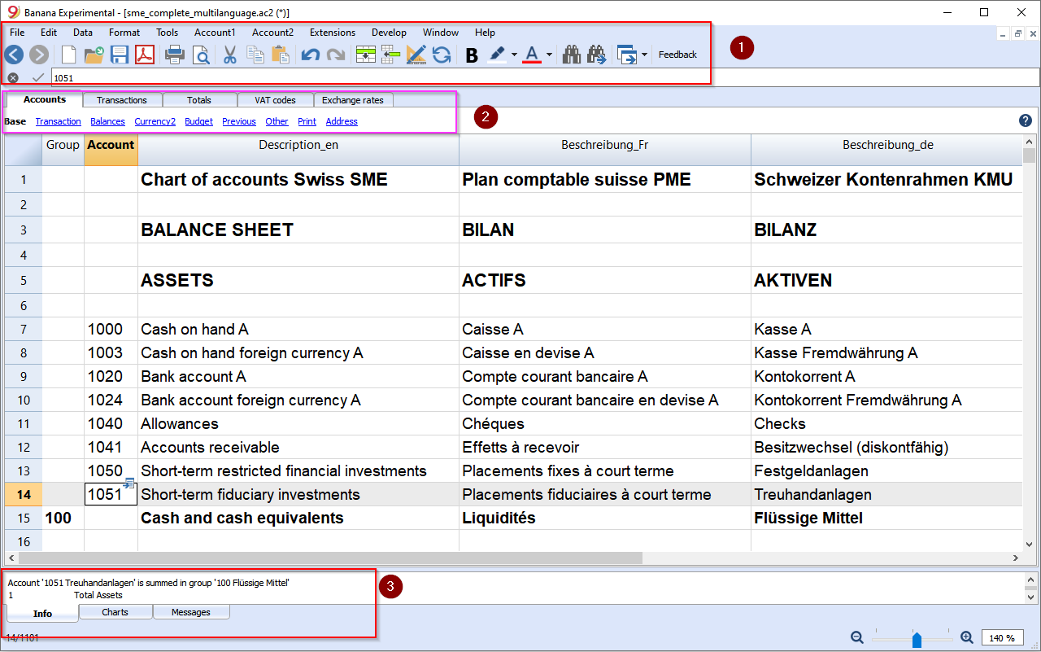This screenshot has width=1041, height=652.
Task: Click the zoom slider handle
Action: pyautogui.click(x=917, y=640)
